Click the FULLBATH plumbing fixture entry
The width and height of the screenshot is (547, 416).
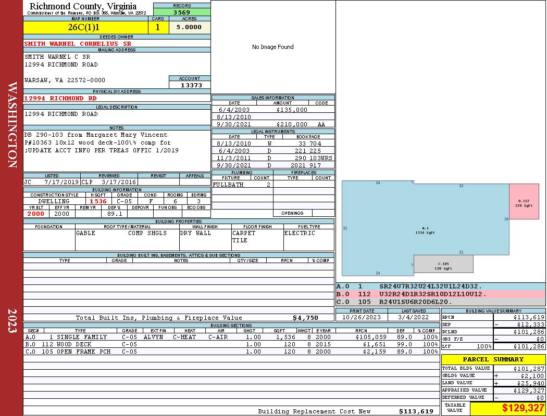(228, 185)
